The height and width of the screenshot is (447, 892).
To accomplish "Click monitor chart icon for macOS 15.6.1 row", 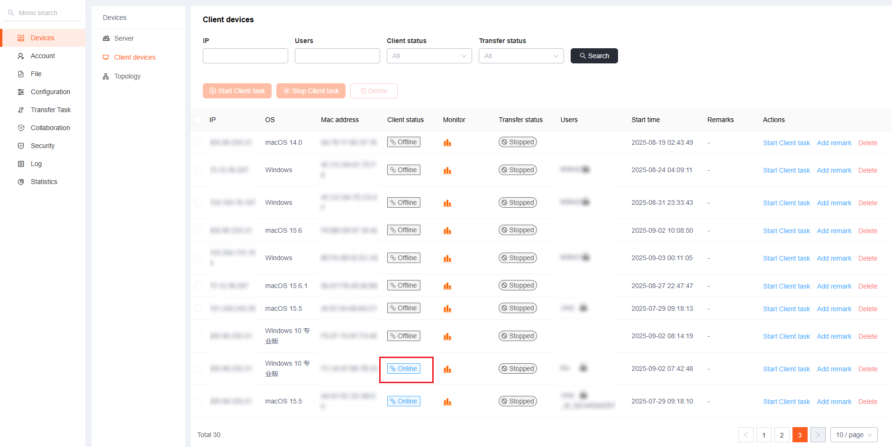I will pos(447,286).
